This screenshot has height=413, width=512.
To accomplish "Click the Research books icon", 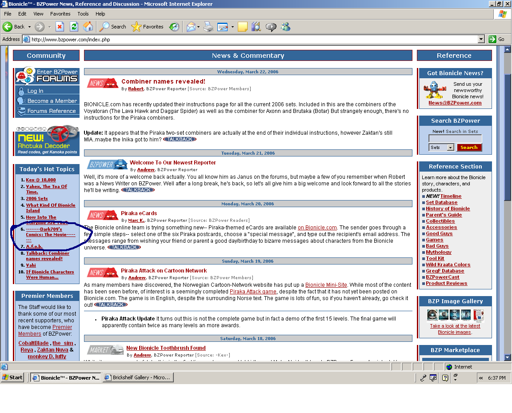I will (x=256, y=27).
